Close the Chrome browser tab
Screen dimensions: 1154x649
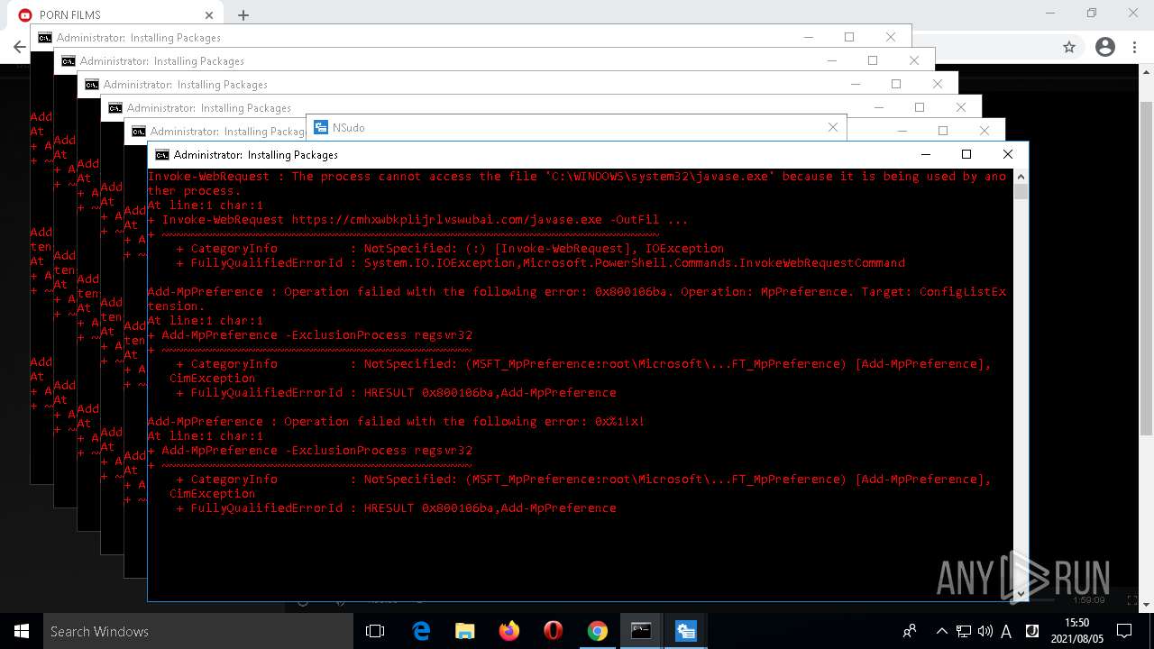click(209, 14)
